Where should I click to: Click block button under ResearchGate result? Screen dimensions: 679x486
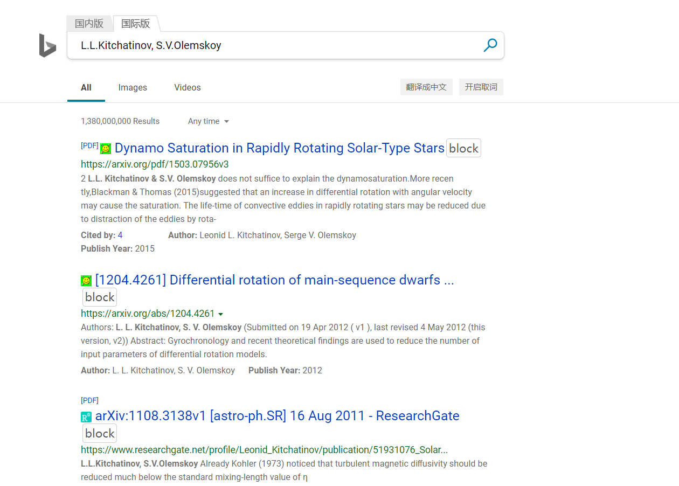[100, 433]
